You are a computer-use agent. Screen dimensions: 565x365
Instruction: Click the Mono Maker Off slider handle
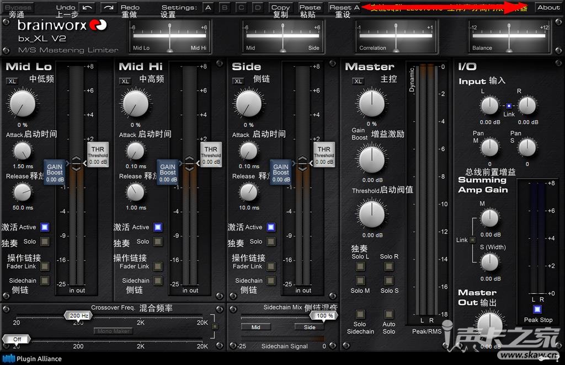click(x=17, y=340)
